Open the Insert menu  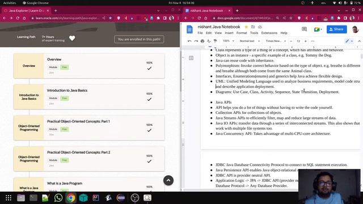(x=229, y=33)
